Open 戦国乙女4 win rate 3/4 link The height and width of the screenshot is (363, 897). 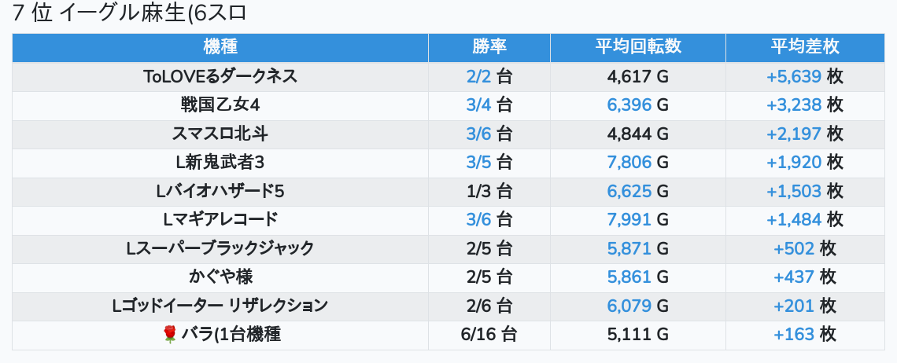(478, 105)
